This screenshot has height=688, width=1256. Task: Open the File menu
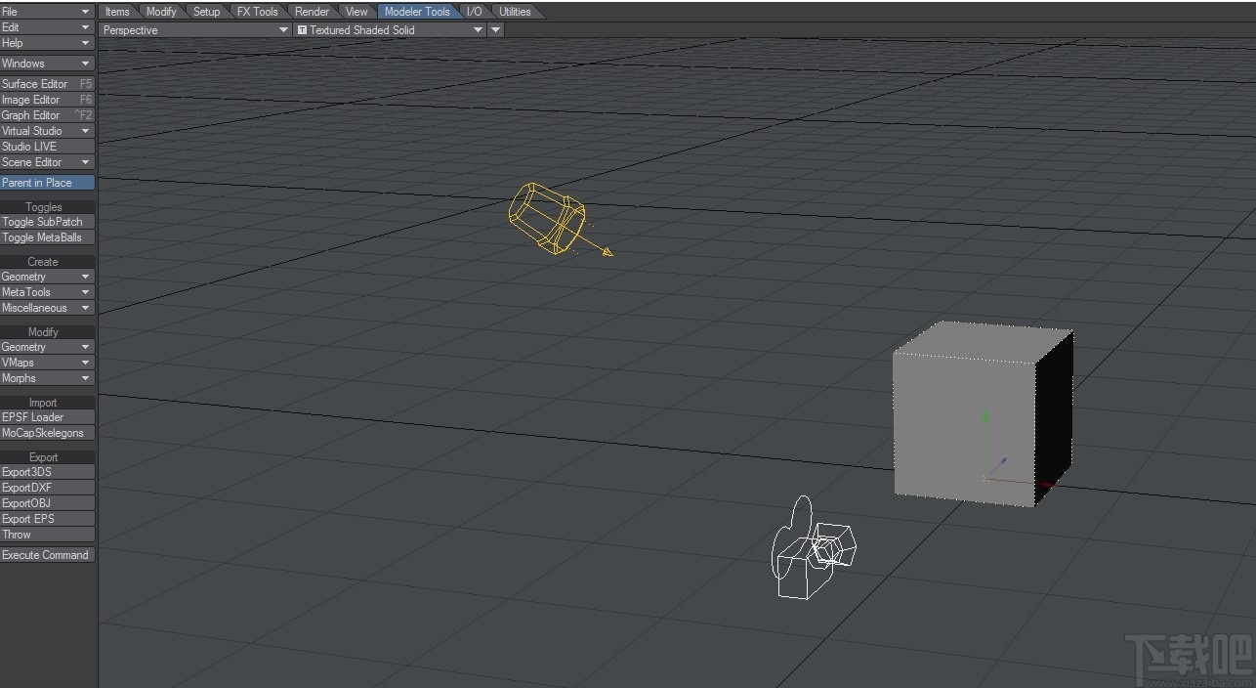pyautogui.click(x=47, y=11)
